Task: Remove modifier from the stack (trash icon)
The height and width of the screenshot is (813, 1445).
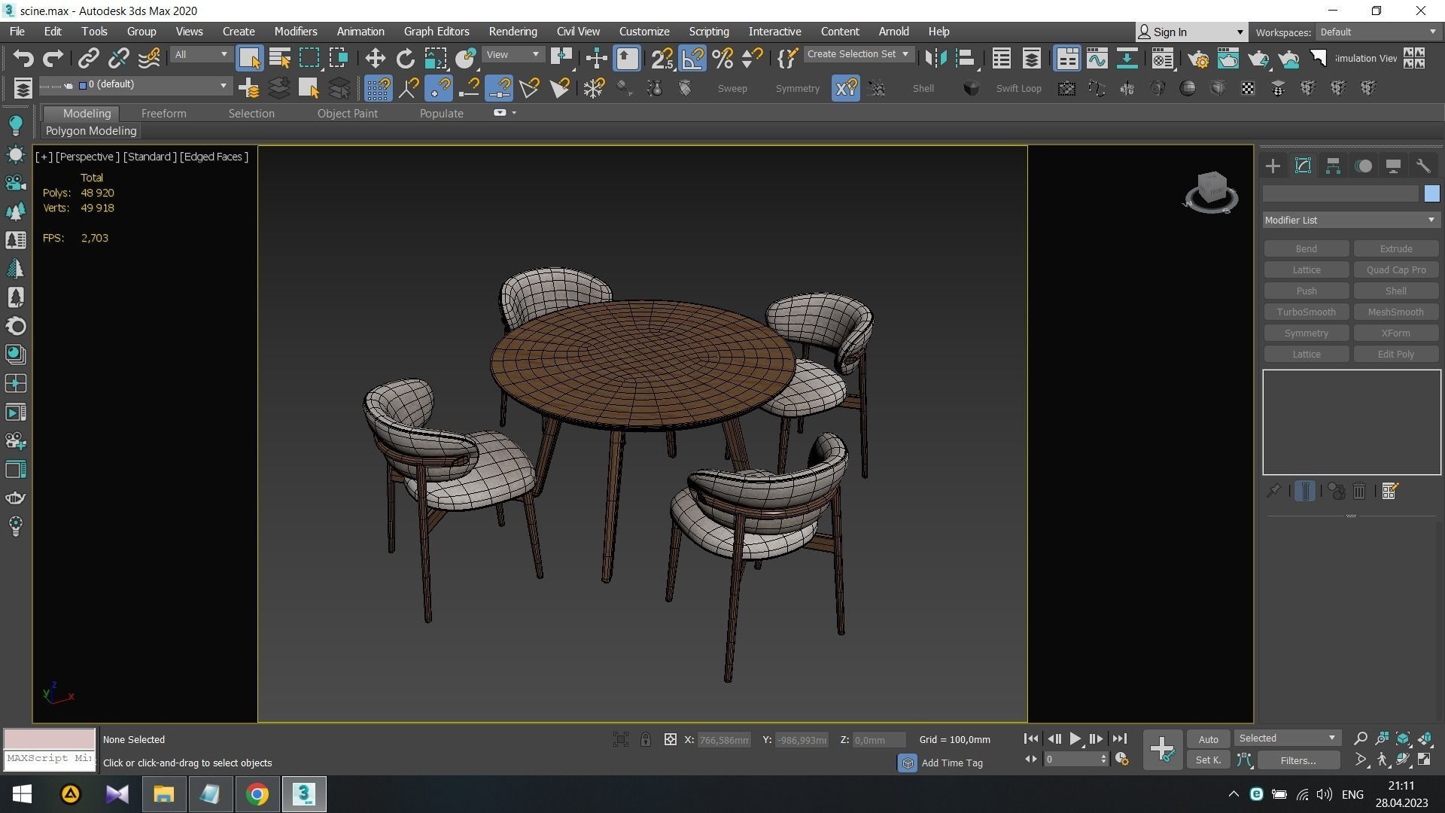Action: [1359, 492]
